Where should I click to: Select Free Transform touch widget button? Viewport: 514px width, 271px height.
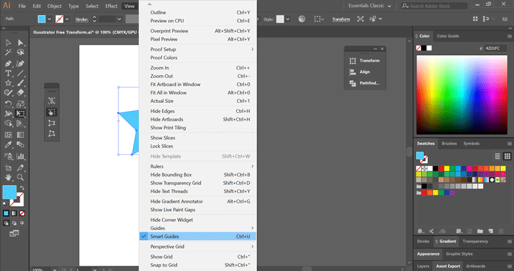pyautogui.click(x=51, y=112)
